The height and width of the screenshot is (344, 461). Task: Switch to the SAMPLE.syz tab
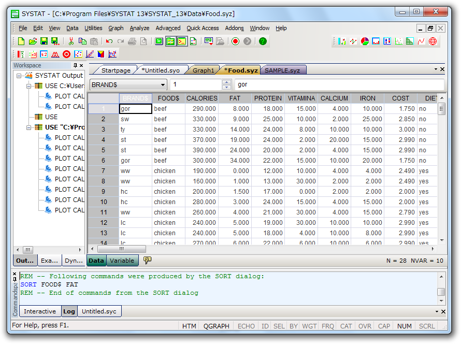point(282,70)
